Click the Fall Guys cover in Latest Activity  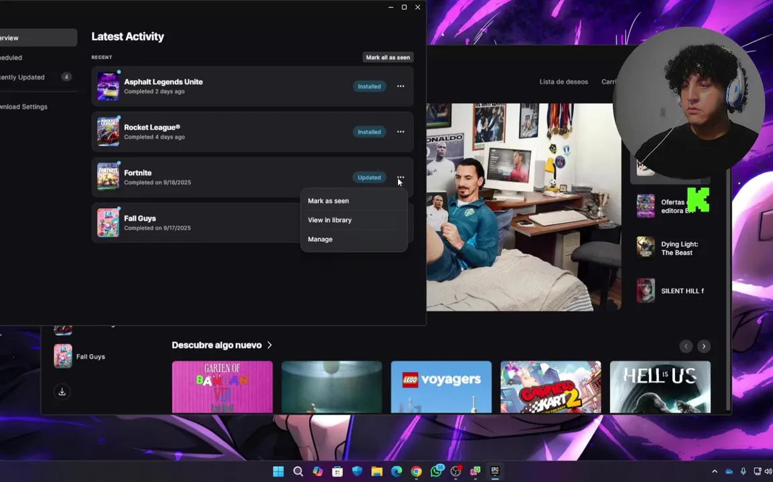click(x=108, y=223)
